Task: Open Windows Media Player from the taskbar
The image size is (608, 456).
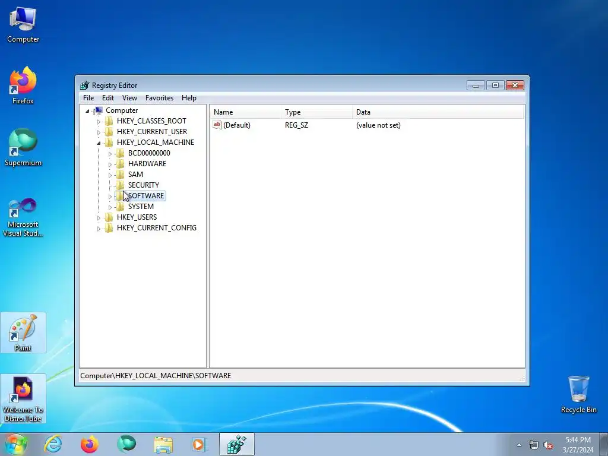Action: [199, 444]
